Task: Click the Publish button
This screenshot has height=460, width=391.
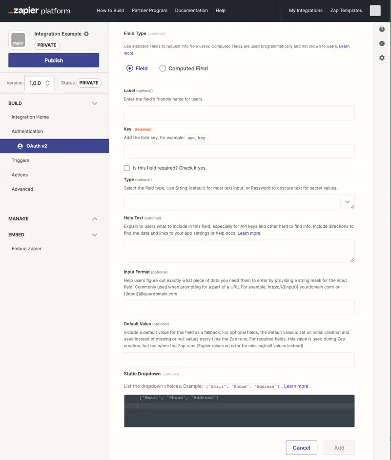Action: (54, 60)
